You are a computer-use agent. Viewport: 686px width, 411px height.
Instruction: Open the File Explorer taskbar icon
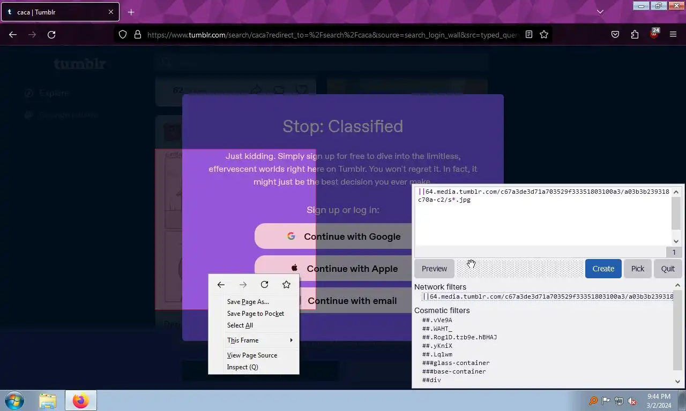(48, 400)
